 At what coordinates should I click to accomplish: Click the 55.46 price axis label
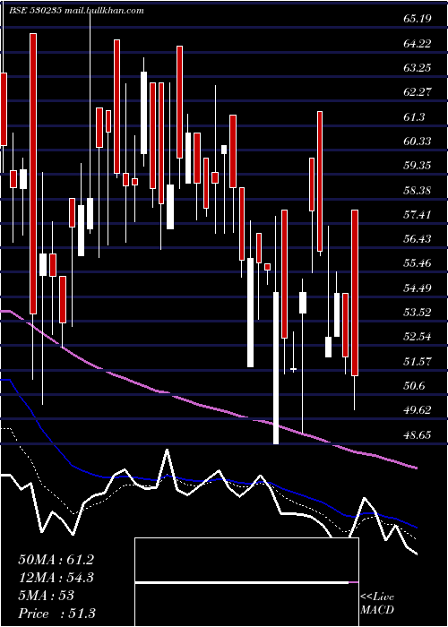tap(418, 263)
